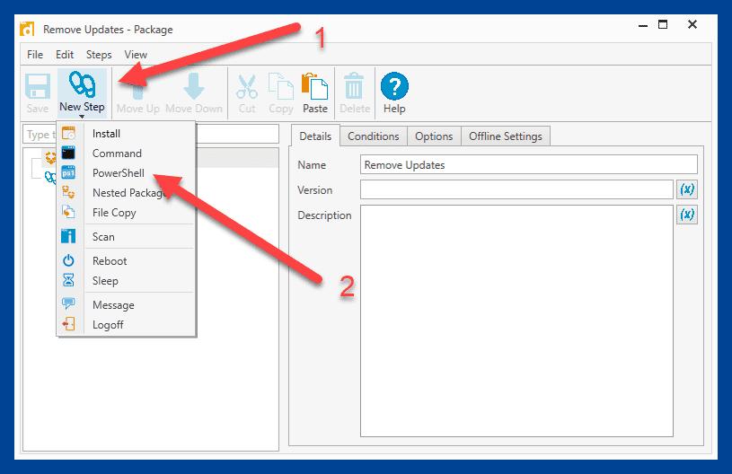Close the Remove Updates package window
The image size is (732, 474).
tap(692, 24)
